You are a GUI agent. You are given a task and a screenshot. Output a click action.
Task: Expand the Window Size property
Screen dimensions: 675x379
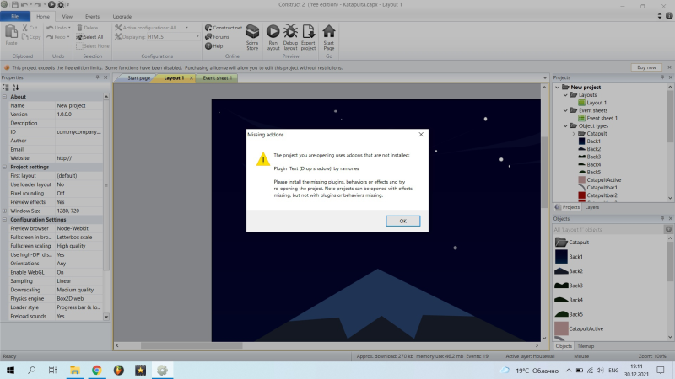(5, 211)
